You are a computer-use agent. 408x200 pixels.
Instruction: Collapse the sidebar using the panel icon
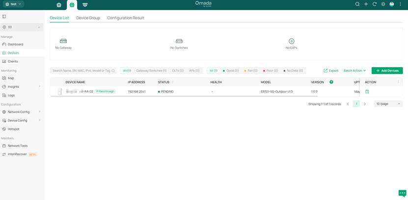[x=4, y=16]
